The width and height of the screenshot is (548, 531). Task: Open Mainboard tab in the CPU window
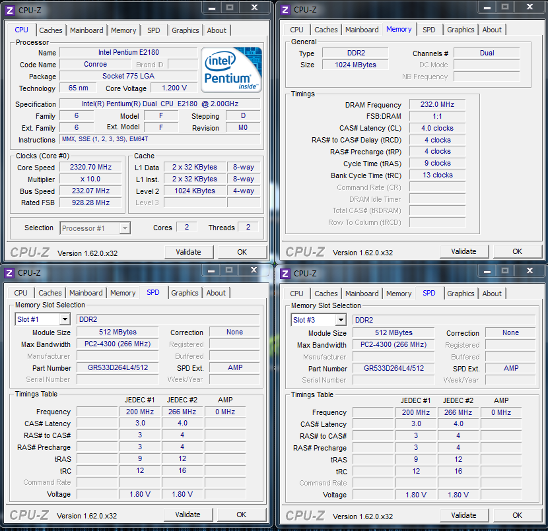[86, 30]
